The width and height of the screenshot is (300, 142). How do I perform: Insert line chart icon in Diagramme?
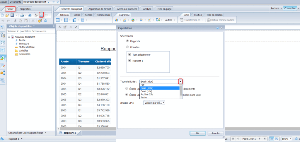click(x=125, y=20)
